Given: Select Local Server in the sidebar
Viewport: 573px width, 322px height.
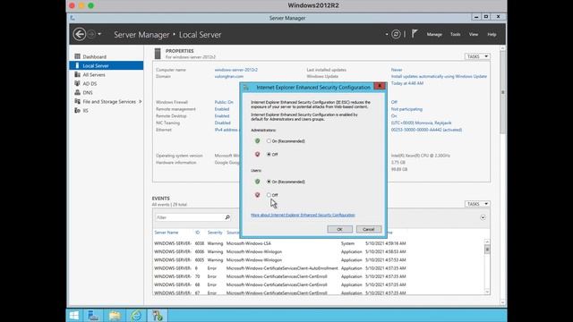Looking at the screenshot, I should pos(106,65).
